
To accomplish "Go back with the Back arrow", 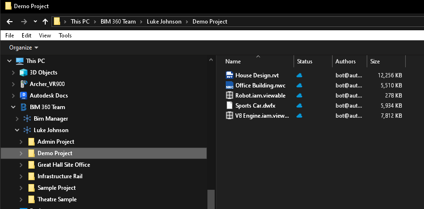I will [10, 22].
